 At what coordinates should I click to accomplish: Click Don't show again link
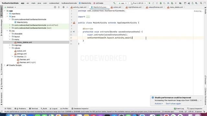pyautogui.click(x=173, y=104)
